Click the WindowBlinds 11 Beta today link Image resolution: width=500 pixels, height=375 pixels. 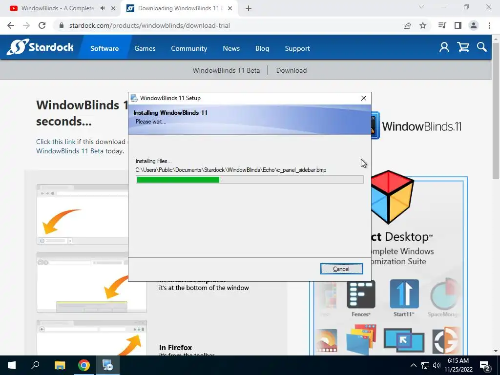(x=70, y=151)
